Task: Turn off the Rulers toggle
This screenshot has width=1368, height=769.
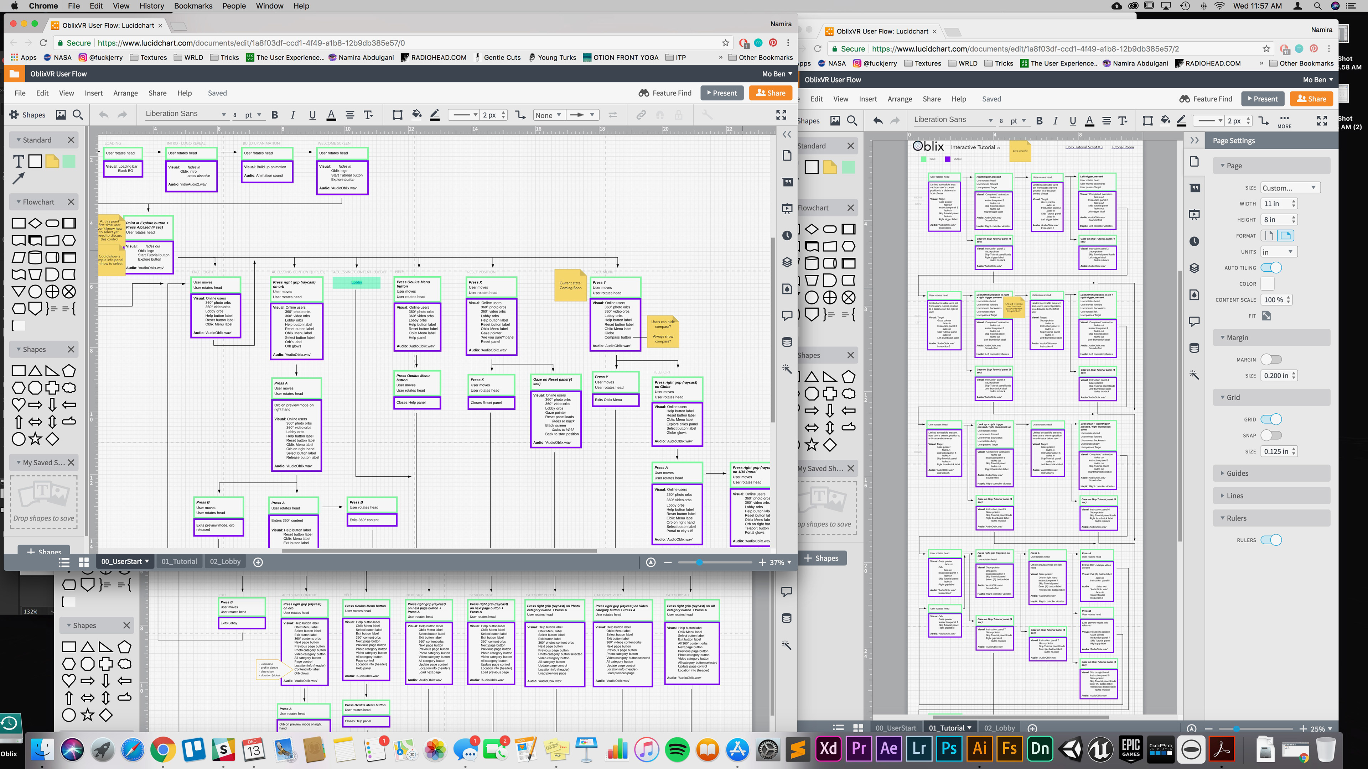Action: coord(1271,540)
